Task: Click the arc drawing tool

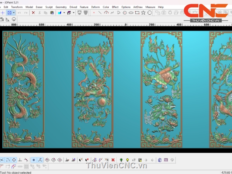Action: pyautogui.click(x=106, y=13)
